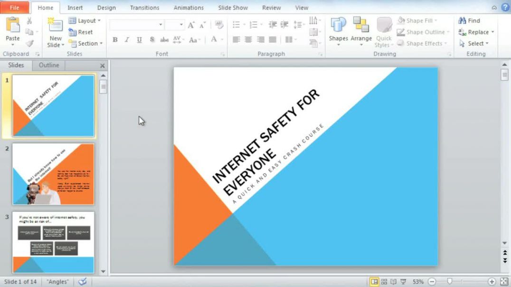Switch to the Design tab
The width and height of the screenshot is (511, 287).
coord(106,8)
